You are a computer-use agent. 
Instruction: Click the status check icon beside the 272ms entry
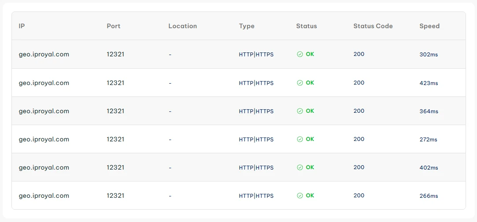point(300,139)
